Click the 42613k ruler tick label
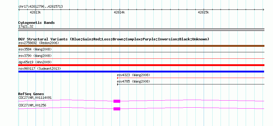273x126 pixels. (35, 12)
